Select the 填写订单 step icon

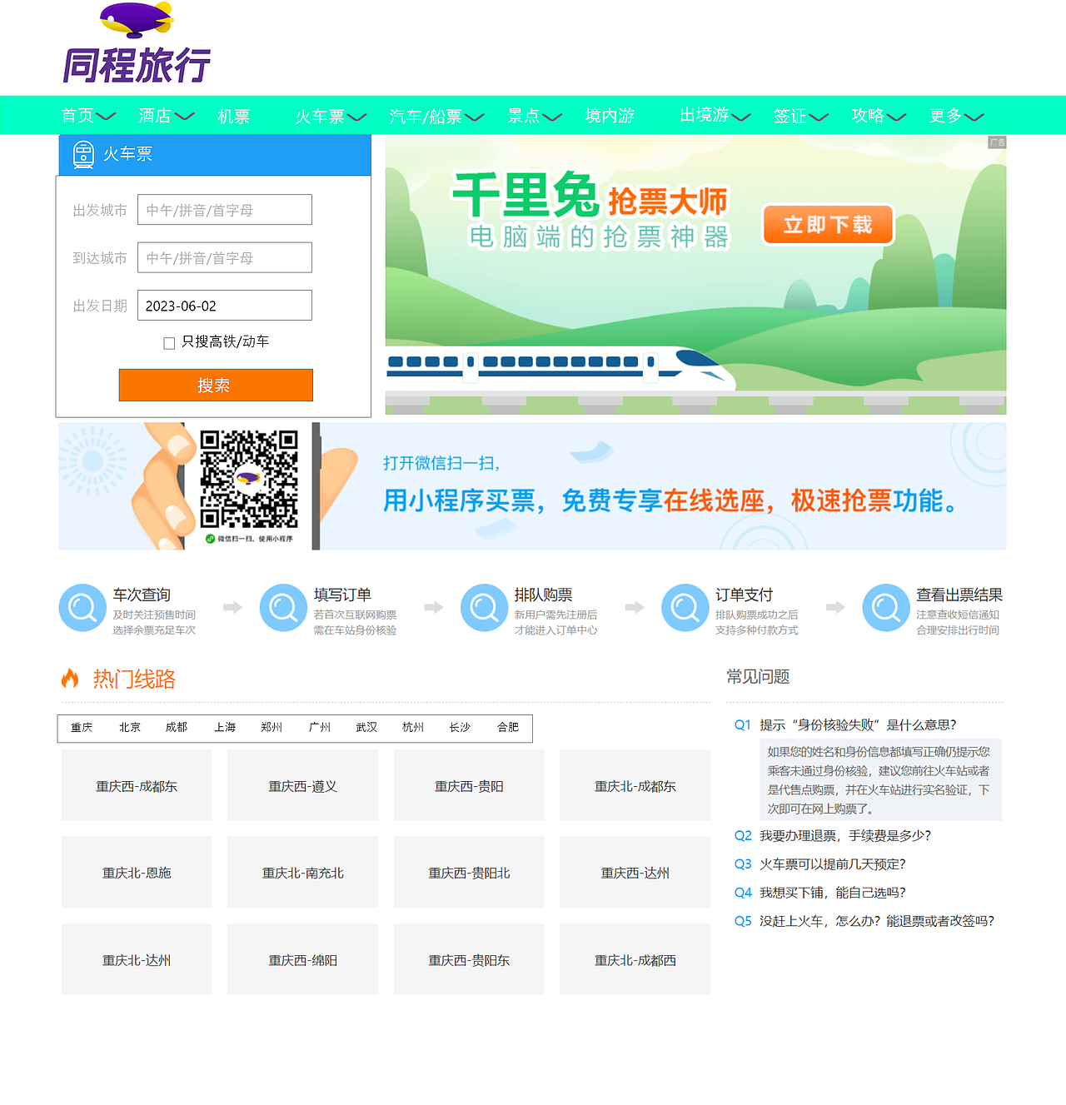(282, 608)
